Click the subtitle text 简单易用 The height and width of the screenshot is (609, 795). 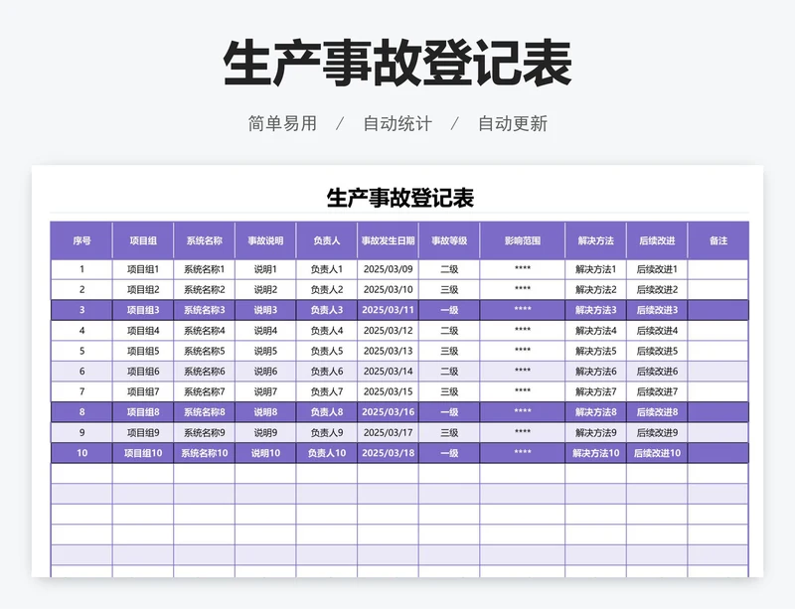pos(282,123)
